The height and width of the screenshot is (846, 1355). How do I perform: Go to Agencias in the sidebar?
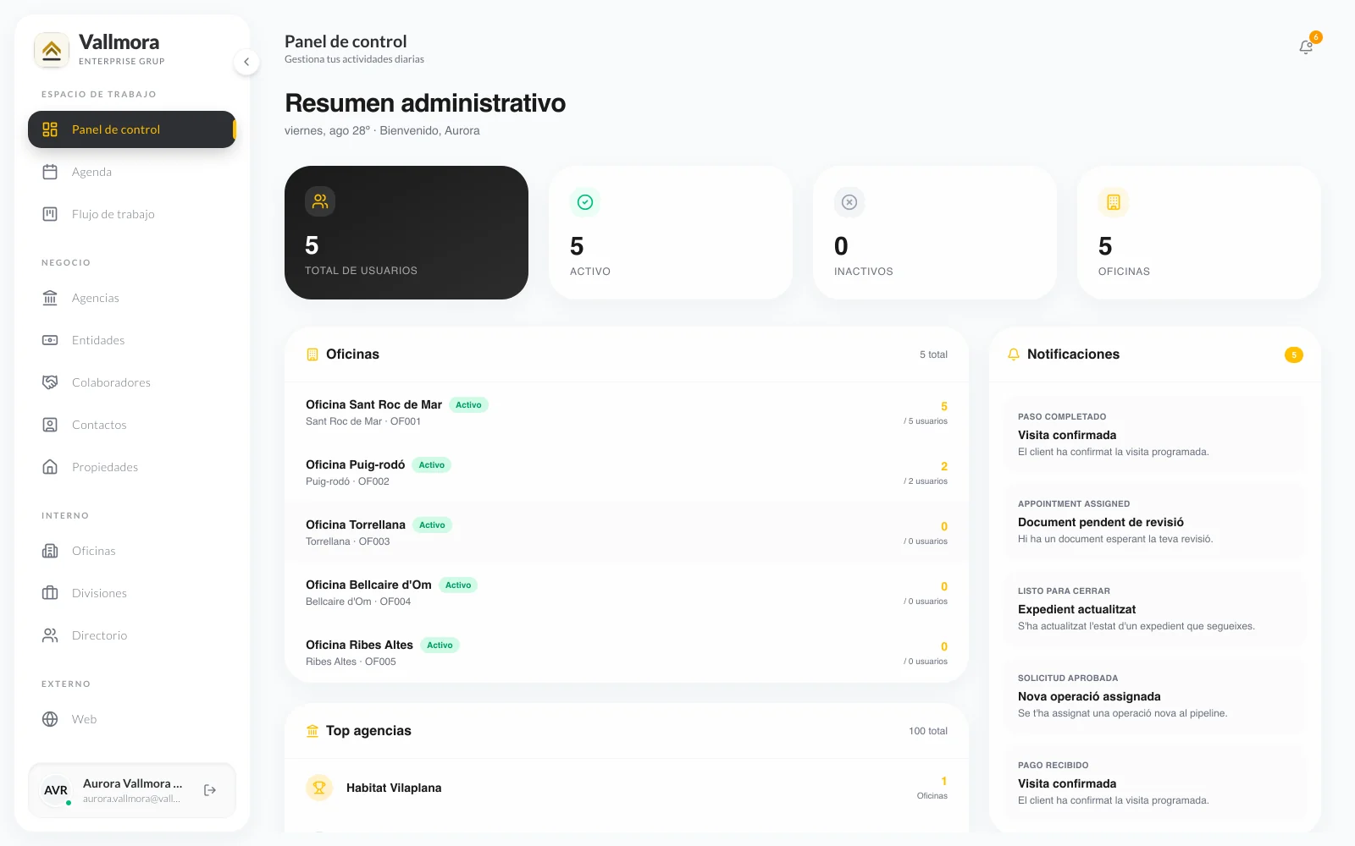pyautogui.click(x=132, y=298)
